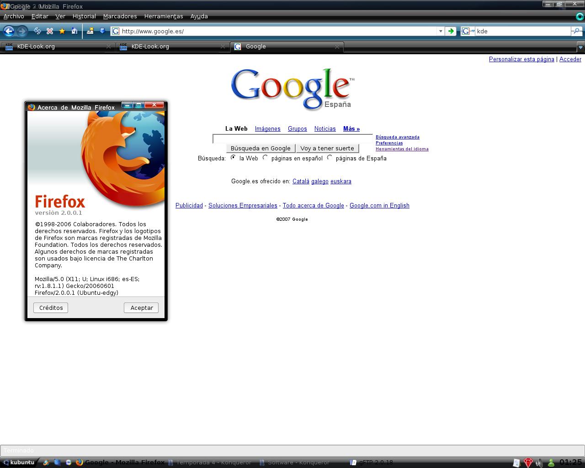Select 'páginas de España' radio button
The height and width of the screenshot is (468, 585).
coord(330,158)
